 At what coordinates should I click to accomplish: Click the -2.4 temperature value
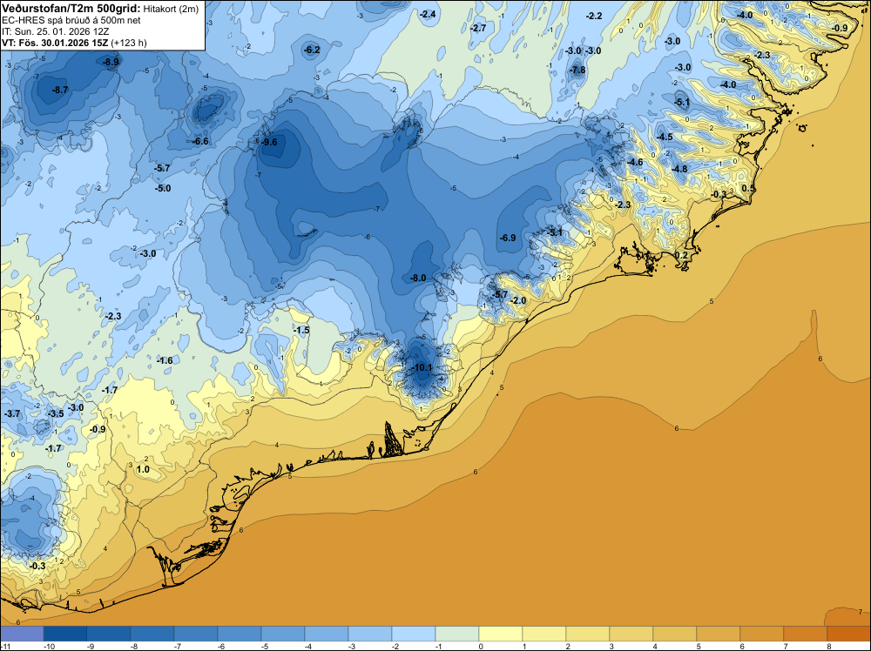tap(428, 14)
